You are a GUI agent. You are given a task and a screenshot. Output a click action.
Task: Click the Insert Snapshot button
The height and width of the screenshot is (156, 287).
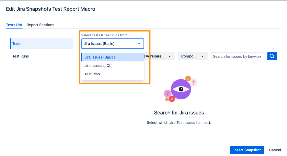tap(247, 150)
